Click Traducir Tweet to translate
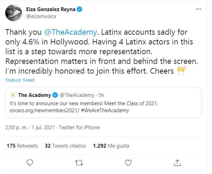 coord(20,80)
